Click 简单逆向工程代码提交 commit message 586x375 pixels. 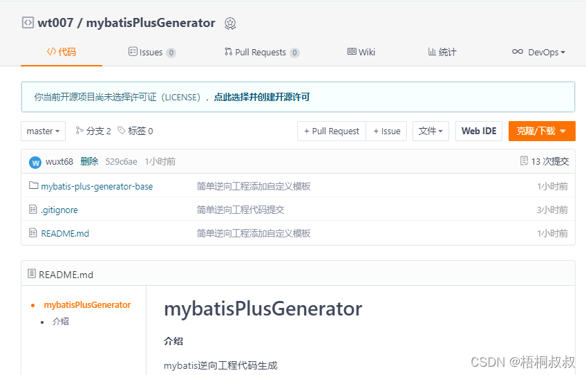click(240, 210)
